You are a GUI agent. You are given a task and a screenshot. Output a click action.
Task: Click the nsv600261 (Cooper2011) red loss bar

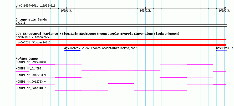(121, 45)
